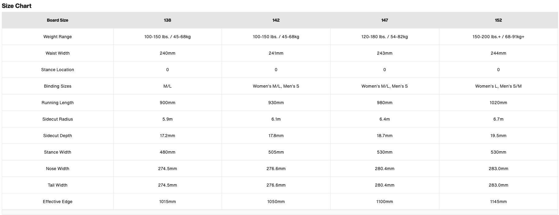The image size is (559, 215).
Task: Select the 138 board size column header
Action: pos(167,20)
